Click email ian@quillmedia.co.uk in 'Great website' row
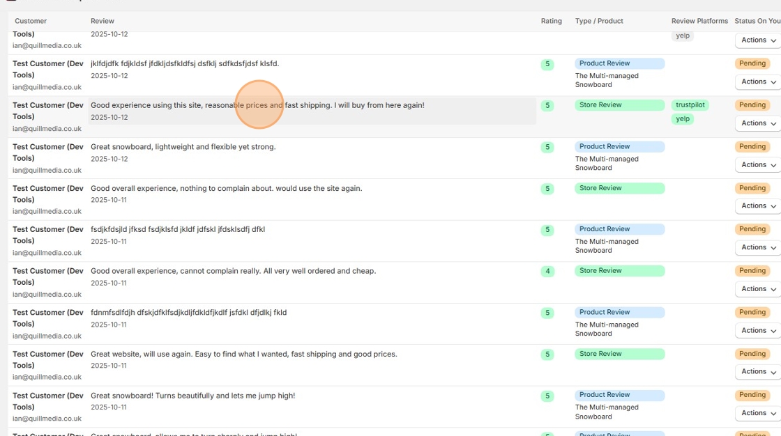781x436 pixels. click(x=47, y=377)
